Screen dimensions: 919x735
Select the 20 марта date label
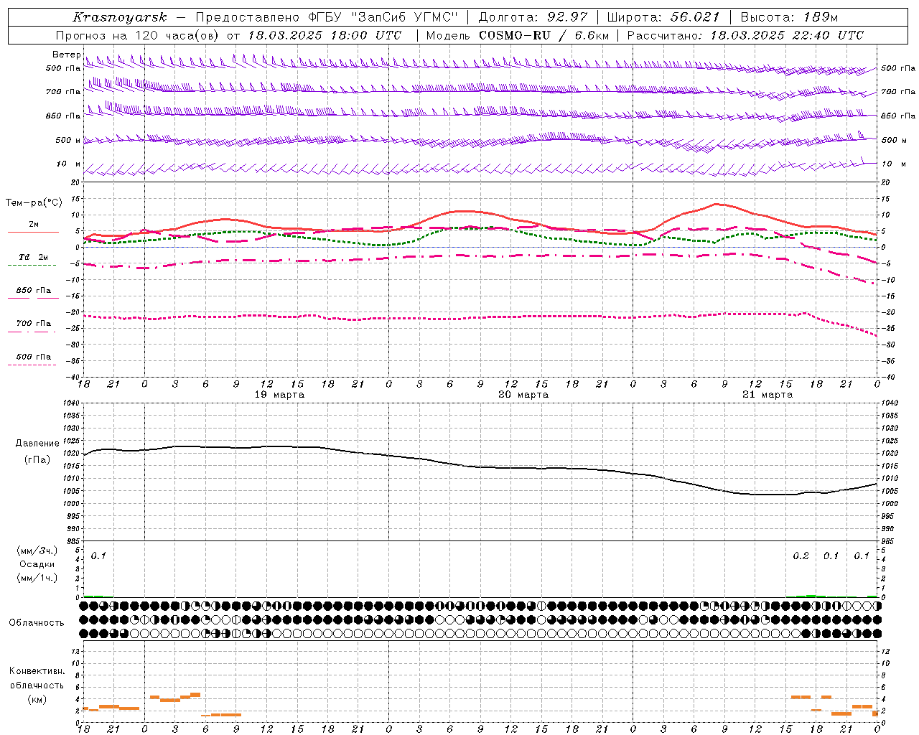coord(523,395)
